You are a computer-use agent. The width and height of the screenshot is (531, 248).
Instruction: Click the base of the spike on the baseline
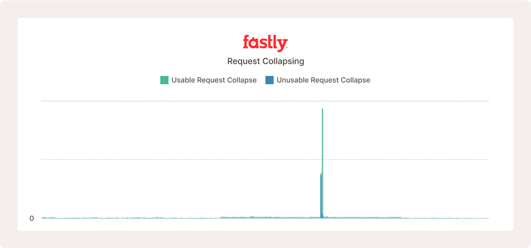pyautogui.click(x=322, y=217)
